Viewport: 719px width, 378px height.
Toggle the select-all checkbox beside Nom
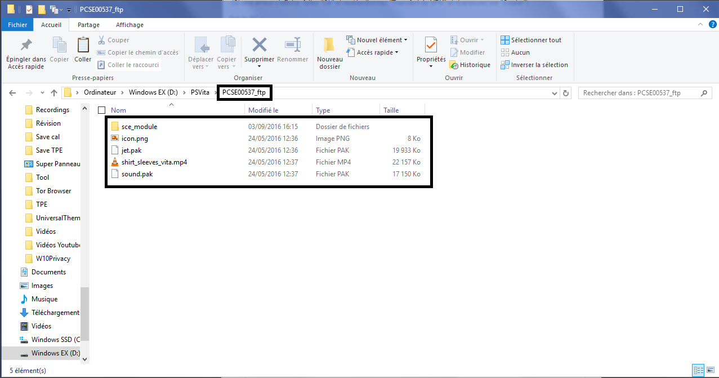pyautogui.click(x=101, y=110)
